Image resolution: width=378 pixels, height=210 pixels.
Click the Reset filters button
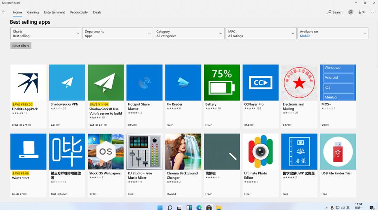tap(21, 46)
